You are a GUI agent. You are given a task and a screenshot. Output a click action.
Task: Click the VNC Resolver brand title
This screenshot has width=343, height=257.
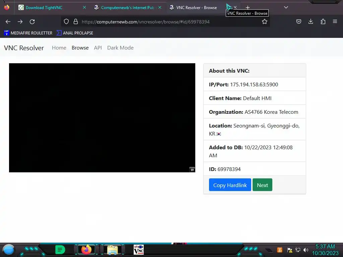click(24, 48)
